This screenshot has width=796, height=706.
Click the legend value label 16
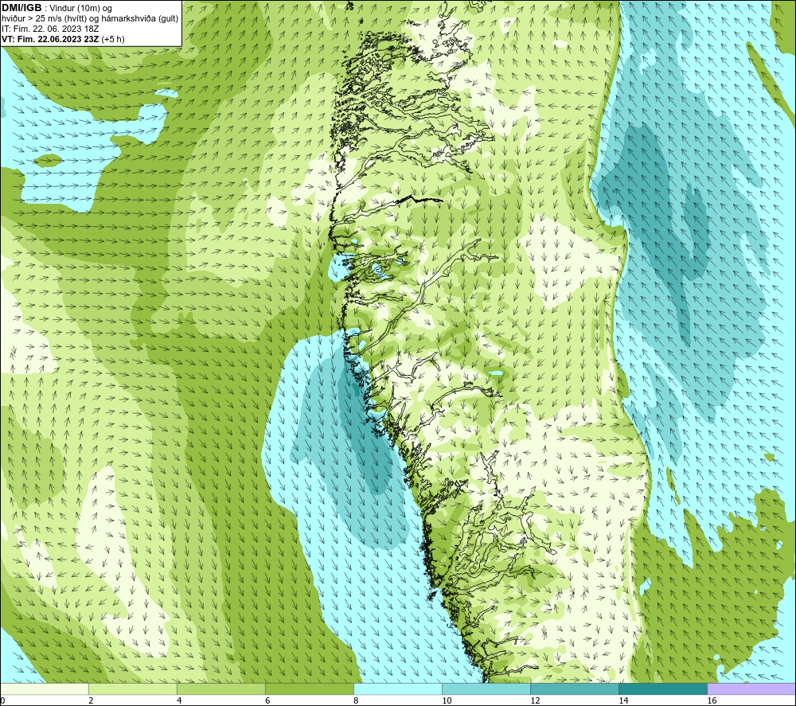(712, 700)
